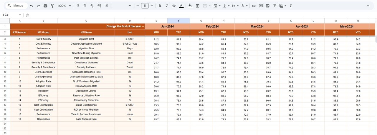Insert a chart from the toolbar
Image resolution: width=377 pixels, height=135 pixels.
[268, 6]
